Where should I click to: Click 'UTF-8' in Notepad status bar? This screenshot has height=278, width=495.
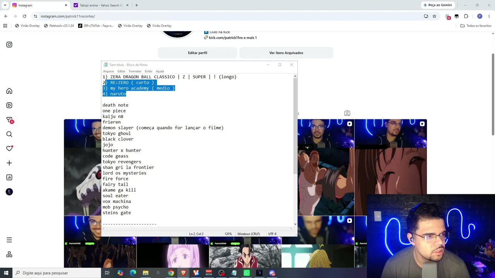pos(272,234)
